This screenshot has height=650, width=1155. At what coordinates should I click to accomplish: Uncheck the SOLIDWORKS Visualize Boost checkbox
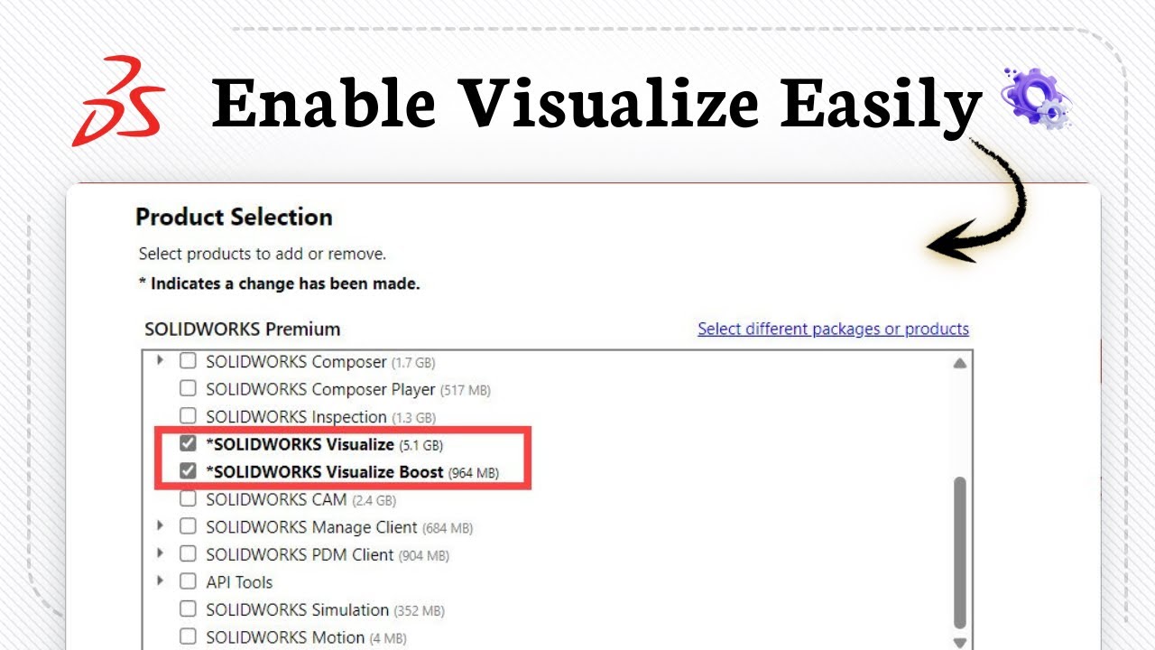[x=188, y=471]
